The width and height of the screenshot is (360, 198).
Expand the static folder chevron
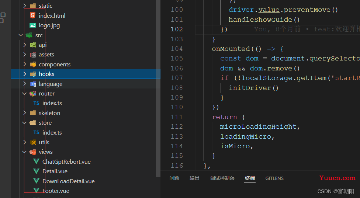(x=25, y=6)
